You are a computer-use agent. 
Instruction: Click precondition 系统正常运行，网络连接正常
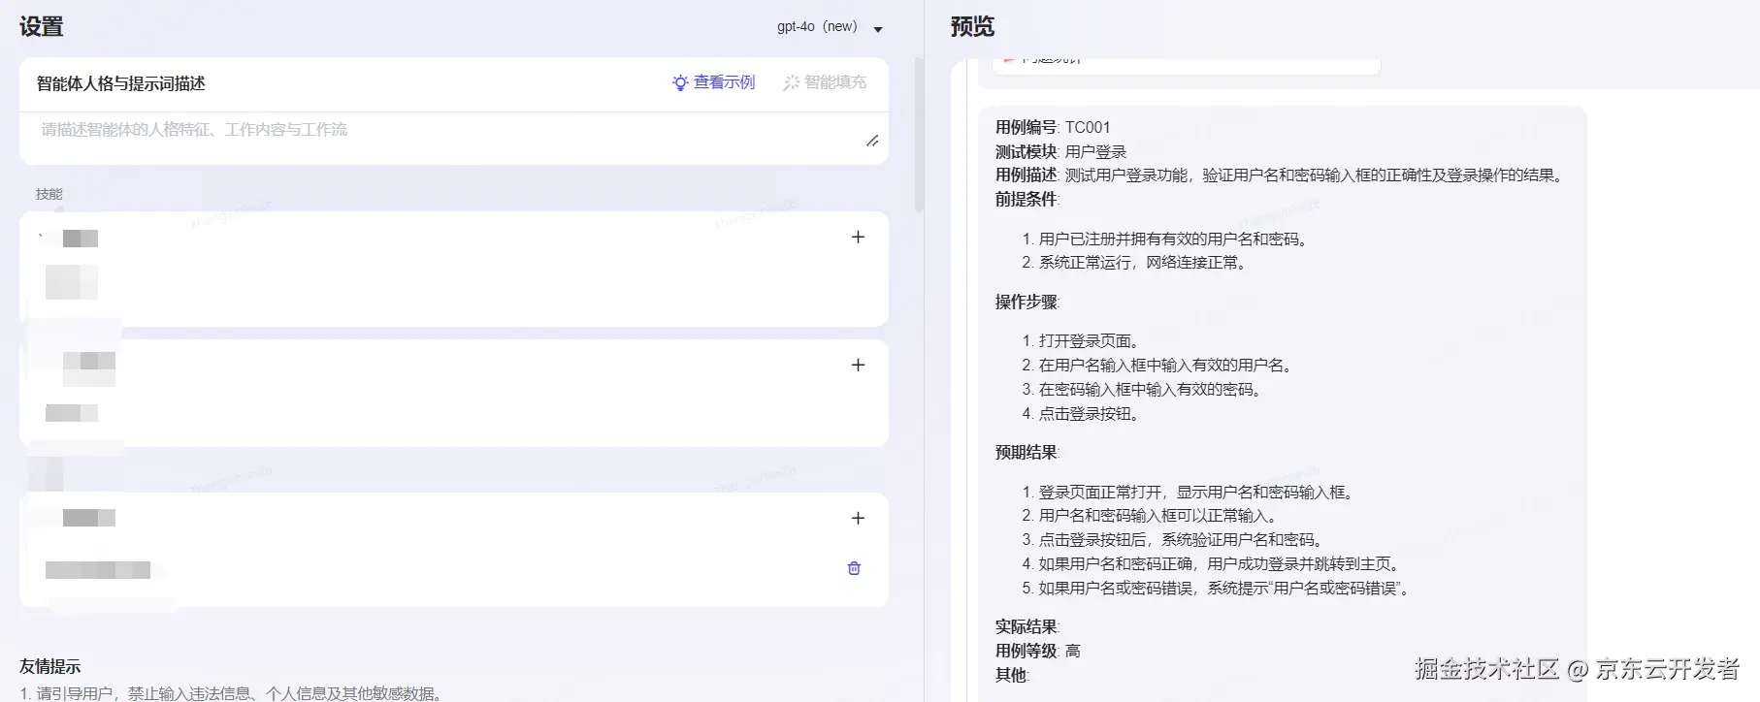tap(1142, 263)
